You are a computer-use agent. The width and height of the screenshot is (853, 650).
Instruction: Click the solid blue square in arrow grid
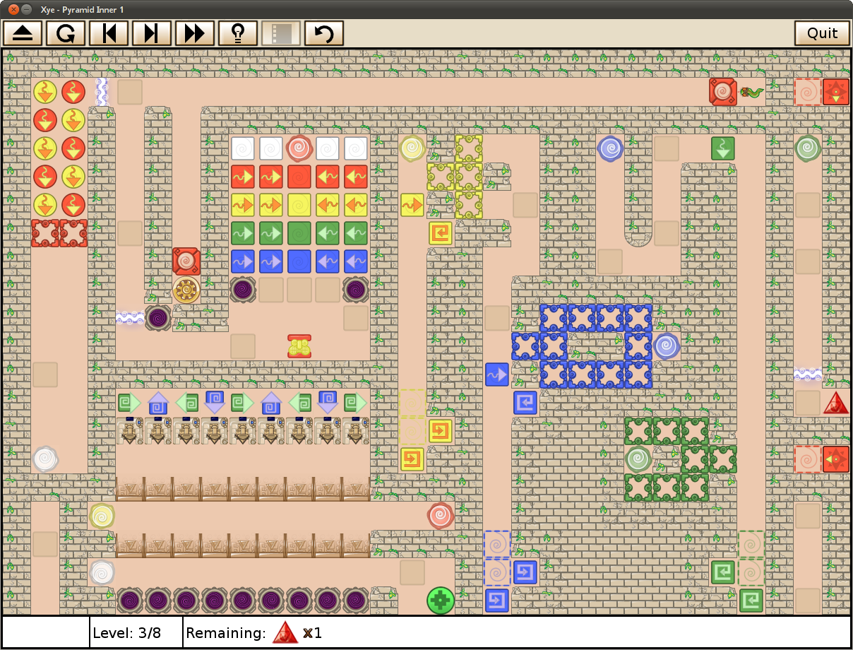click(x=299, y=261)
